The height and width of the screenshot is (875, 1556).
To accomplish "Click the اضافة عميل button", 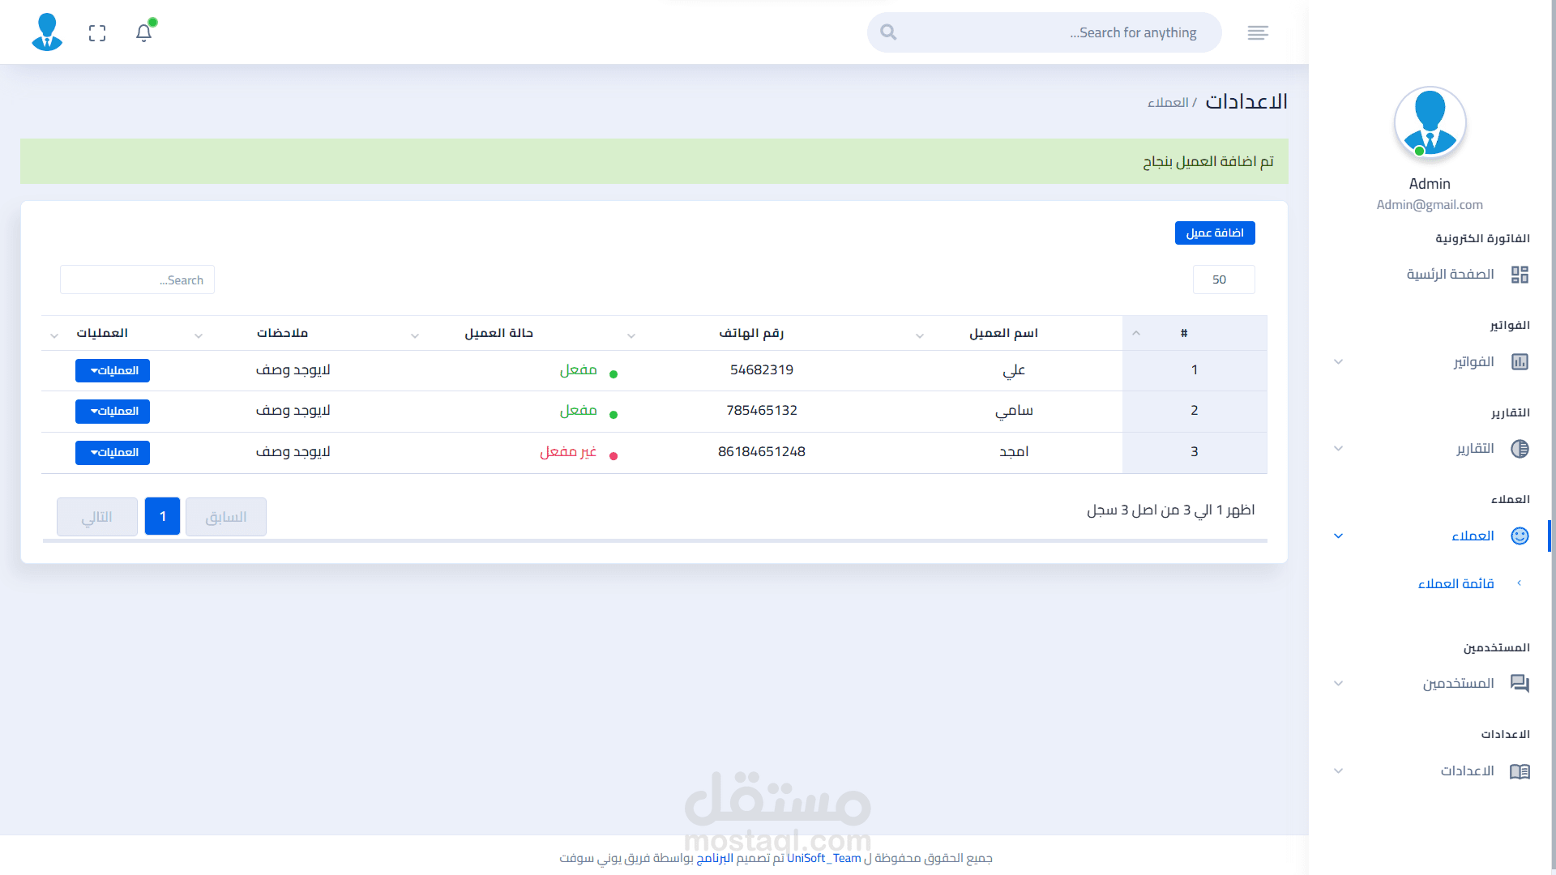I will click(x=1215, y=233).
